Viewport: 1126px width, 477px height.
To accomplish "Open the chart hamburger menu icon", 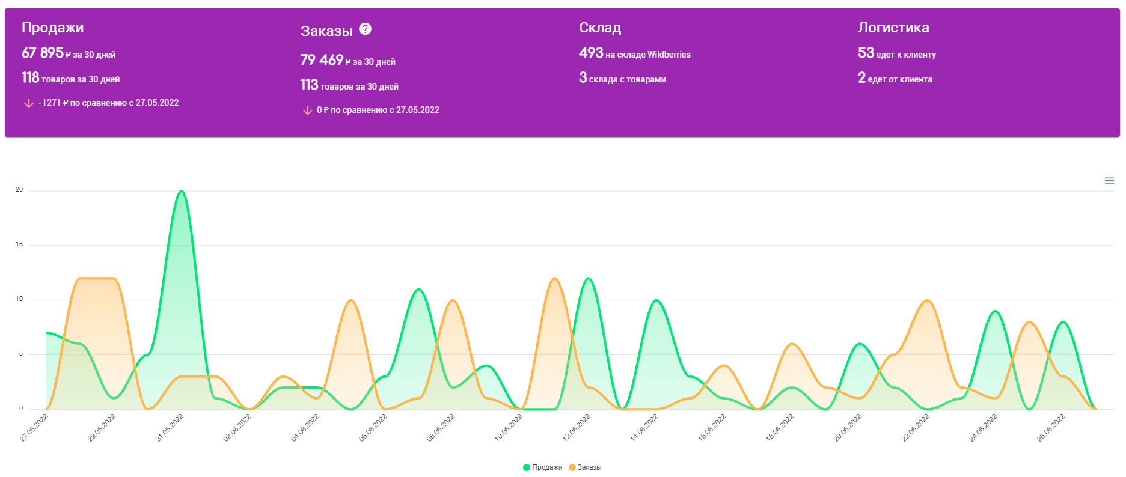I will coord(1109,181).
